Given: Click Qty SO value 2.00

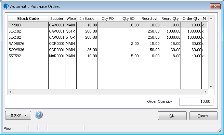Looking at the screenshot, I should pyautogui.click(x=135, y=44).
